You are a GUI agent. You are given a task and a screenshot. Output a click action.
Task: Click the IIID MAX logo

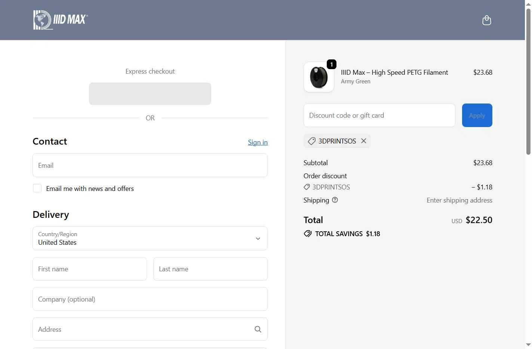(x=61, y=20)
